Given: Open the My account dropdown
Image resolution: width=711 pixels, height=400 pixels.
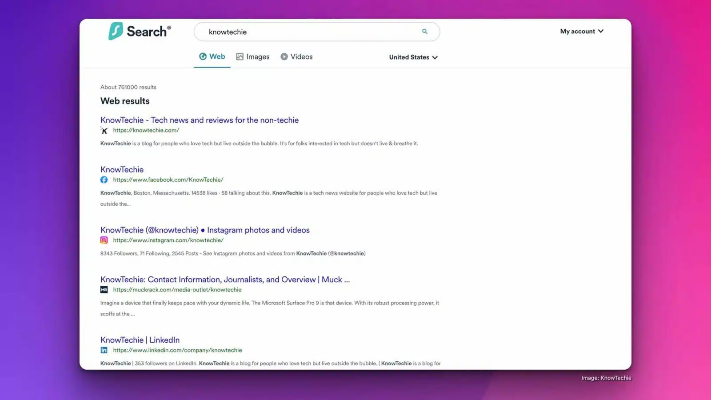Looking at the screenshot, I should pyautogui.click(x=581, y=31).
